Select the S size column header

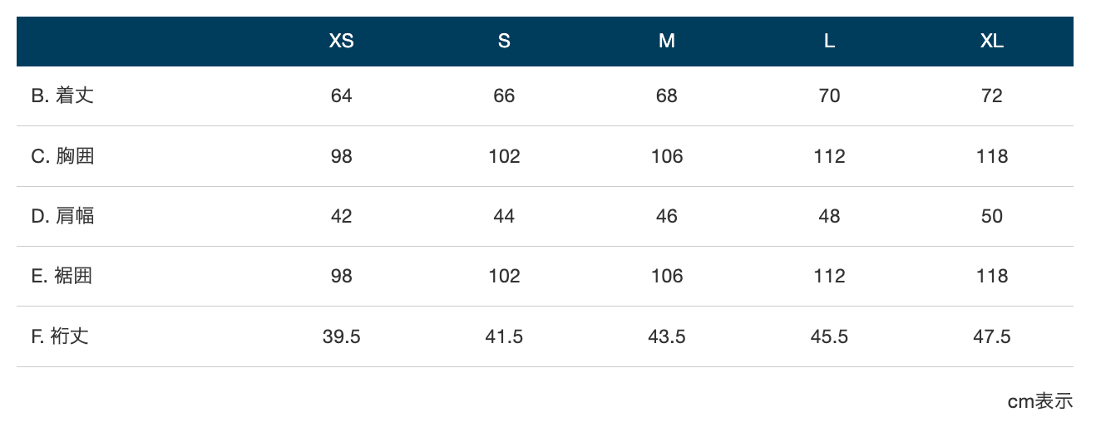(504, 42)
